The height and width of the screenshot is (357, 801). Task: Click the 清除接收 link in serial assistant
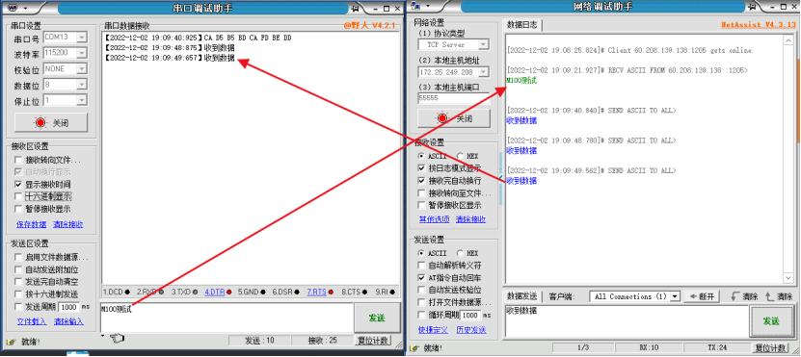[x=68, y=224]
